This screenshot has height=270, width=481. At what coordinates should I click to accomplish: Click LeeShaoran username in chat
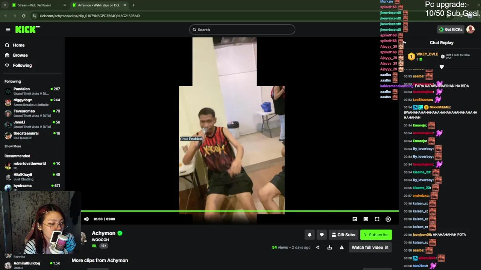[423, 100]
